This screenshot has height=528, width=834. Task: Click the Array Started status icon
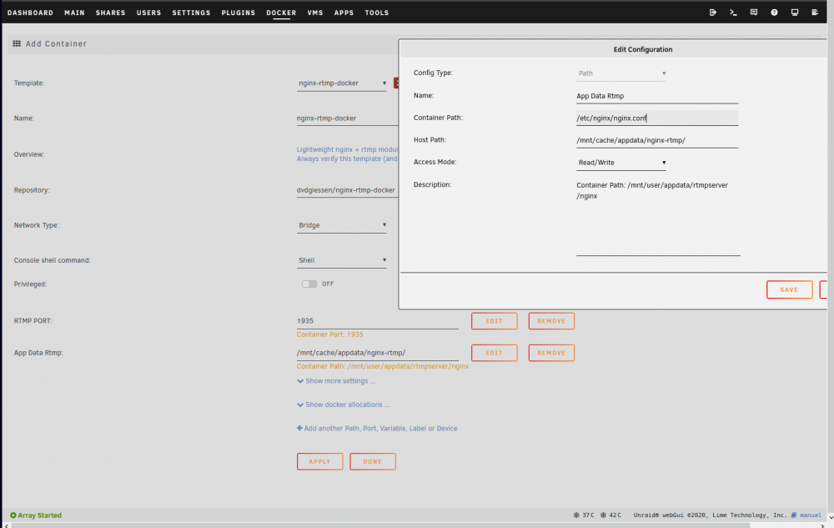[x=13, y=515]
